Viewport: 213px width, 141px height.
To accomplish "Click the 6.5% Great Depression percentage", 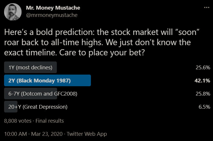I will tap(204, 107).
